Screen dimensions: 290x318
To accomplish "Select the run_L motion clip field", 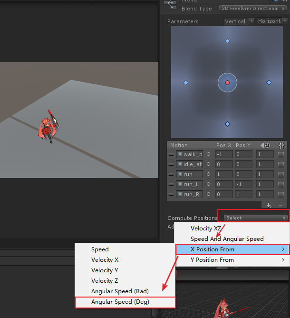I will 189,184.
